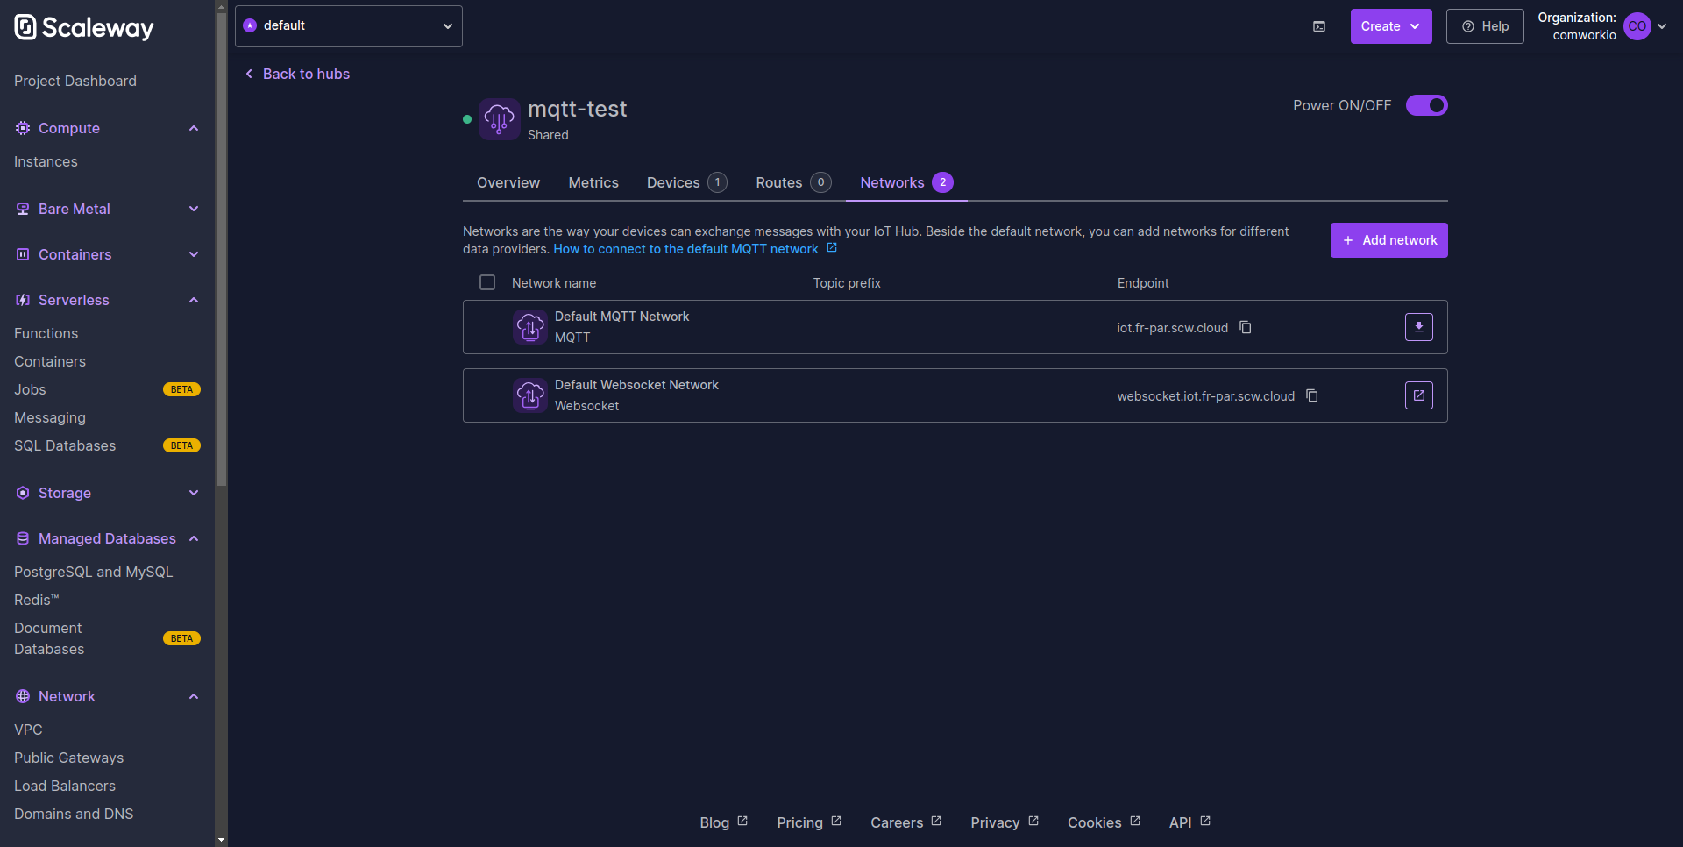Open Messaging in the sidebar
This screenshot has width=1683, height=847.
tap(50, 417)
